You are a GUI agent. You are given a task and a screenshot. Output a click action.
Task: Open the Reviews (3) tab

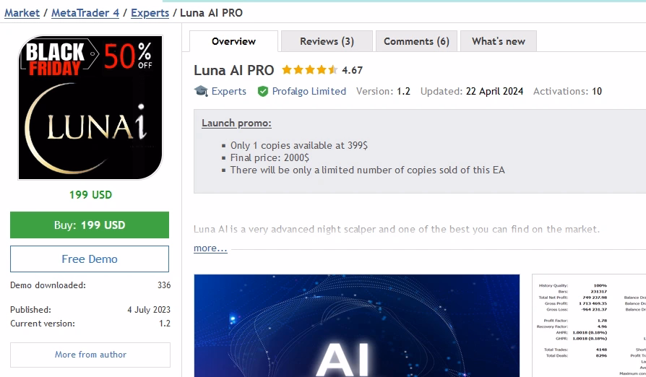pyautogui.click(x=327, y=41)
